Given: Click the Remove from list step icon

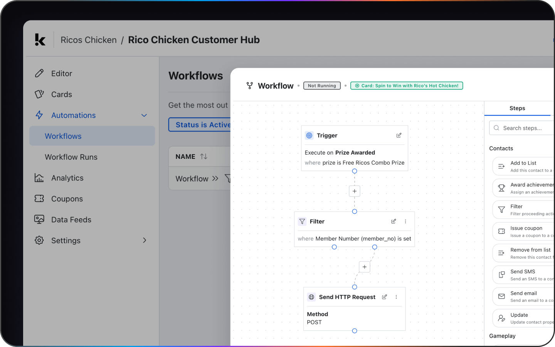Looking at the screenshot, I should point(501,253).
